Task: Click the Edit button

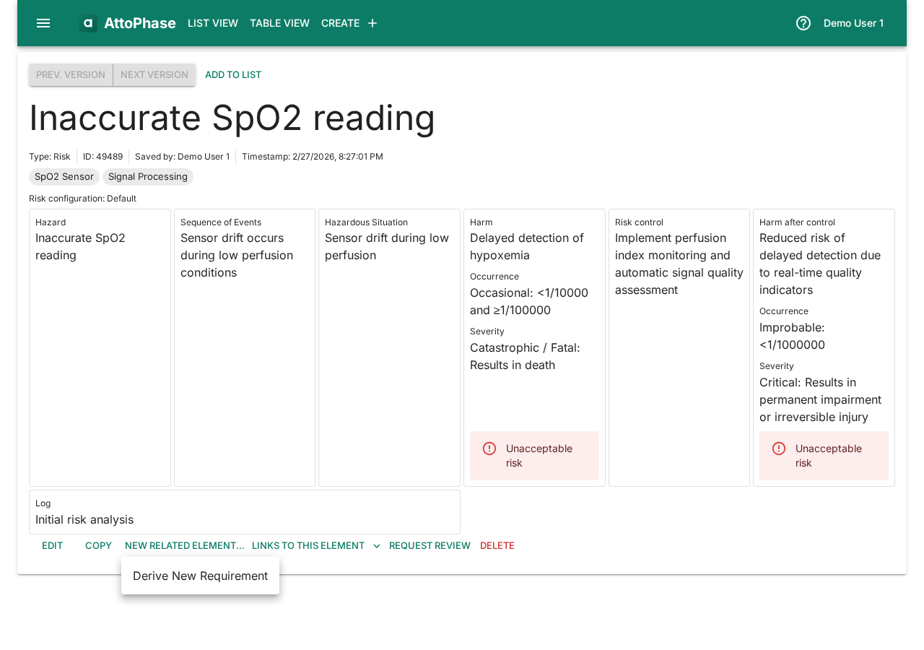Action: [52, 546]
